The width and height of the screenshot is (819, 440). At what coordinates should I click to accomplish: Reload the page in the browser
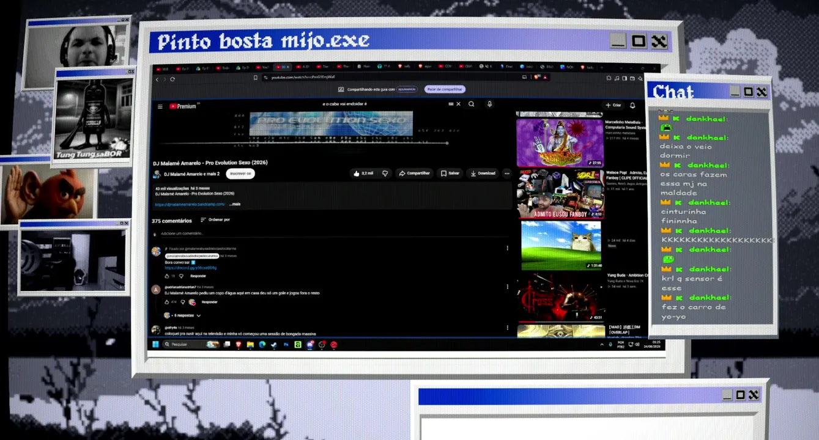tap(172, 79)
